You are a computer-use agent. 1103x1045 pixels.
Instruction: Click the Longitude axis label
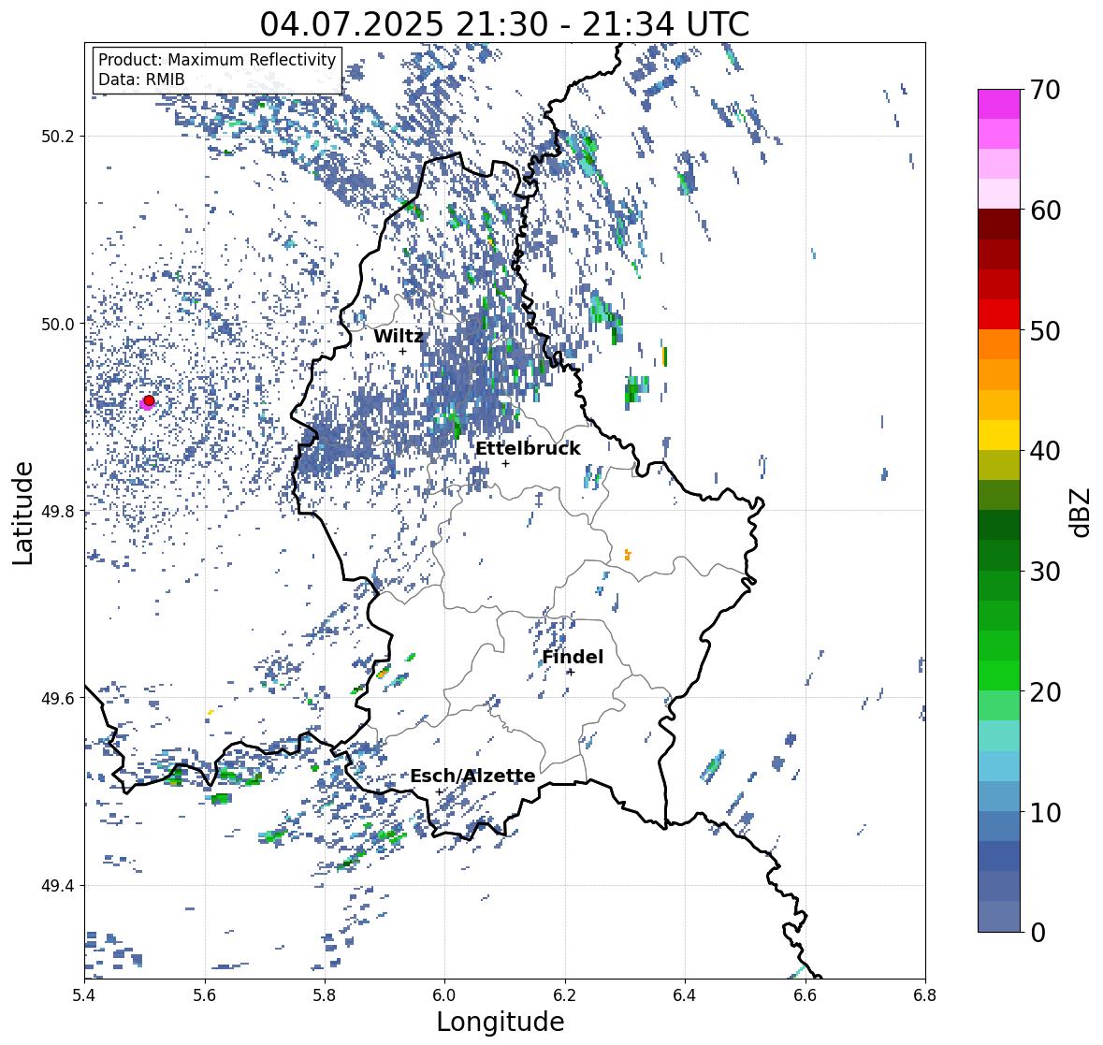[501, 1022]
